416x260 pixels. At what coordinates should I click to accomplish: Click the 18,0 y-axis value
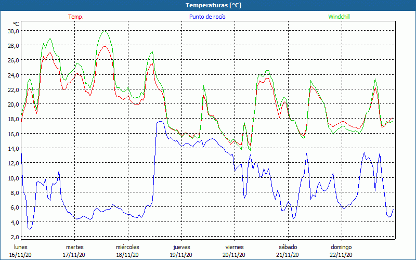point(14,119)
